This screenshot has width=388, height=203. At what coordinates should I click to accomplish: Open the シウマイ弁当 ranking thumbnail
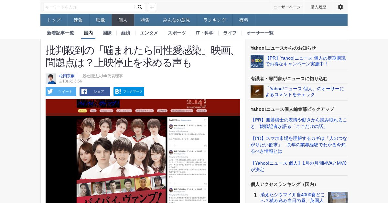338,197
